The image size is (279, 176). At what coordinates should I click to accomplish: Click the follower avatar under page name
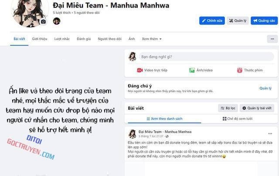pos(57,21)
